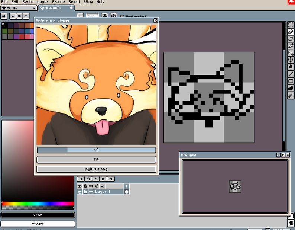Click the background color white bar
This screenshot has width=295, height=230.
(38, 224)
